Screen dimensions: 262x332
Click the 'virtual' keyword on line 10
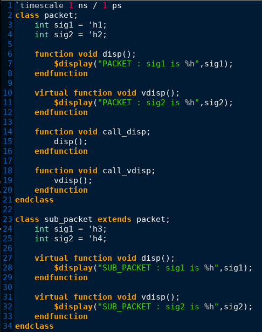[51, 93]
